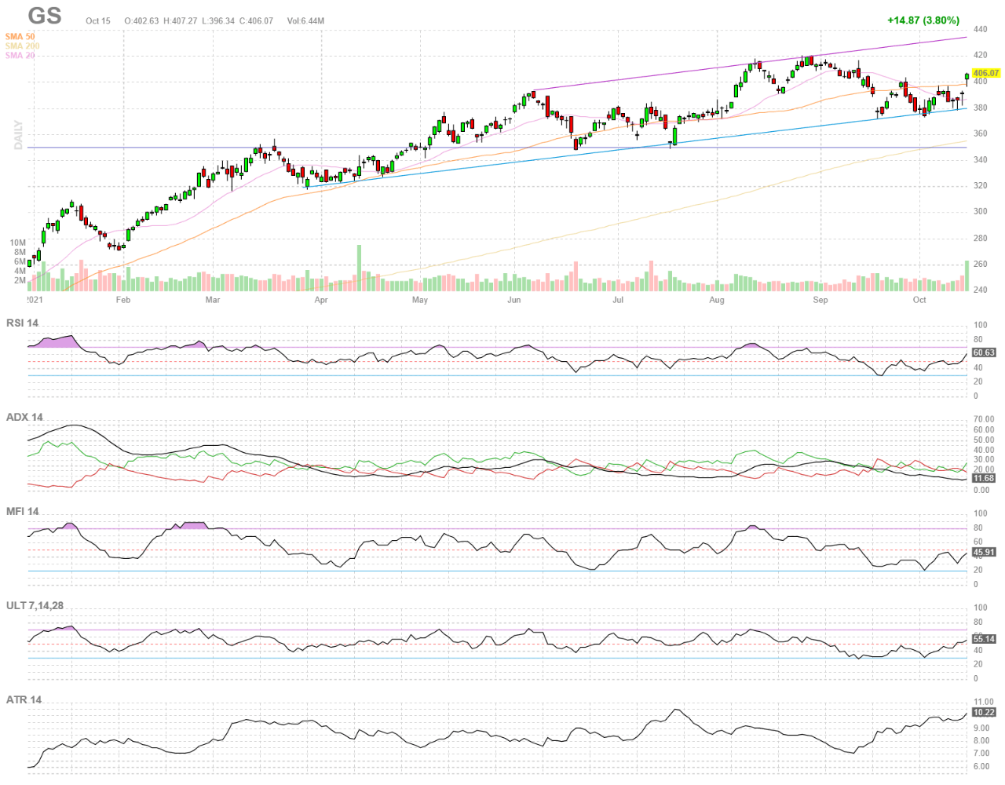The image size is (1005, 785).
Task: Select the SMA 200 legend label
Action: click(x=22, y=46)
